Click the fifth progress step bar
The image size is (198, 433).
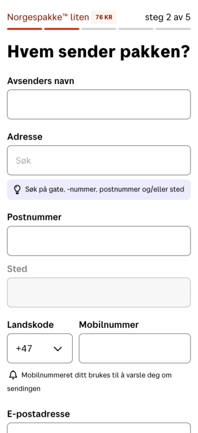[x=173, y=29]
